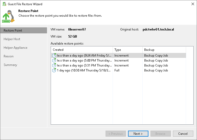Go to the Helper Appliance step

(15, 48)
